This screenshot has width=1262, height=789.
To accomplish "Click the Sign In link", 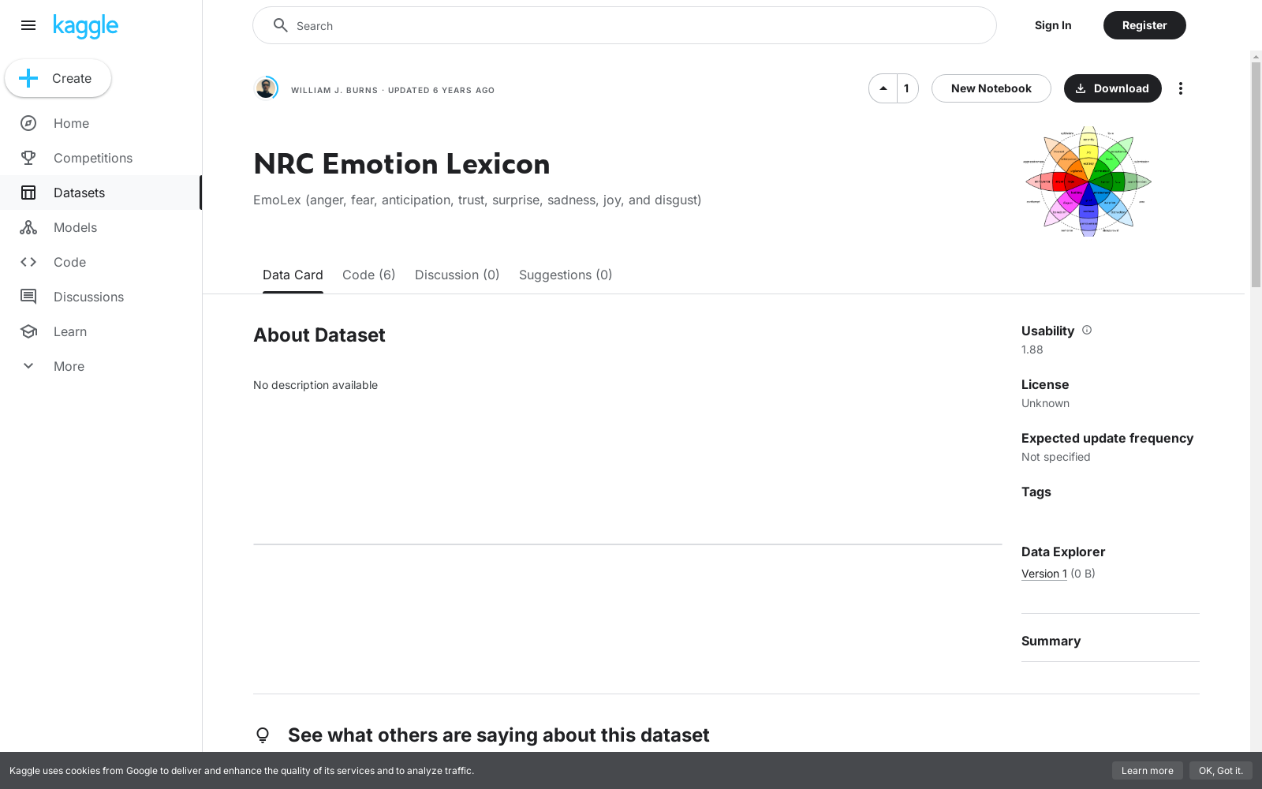I will [x=1053, y=25].
